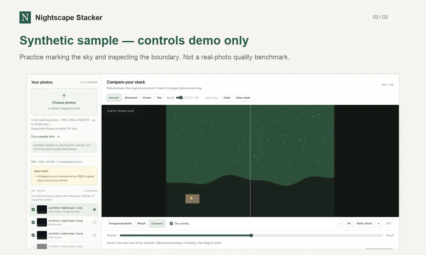Zoom out with the minus button
Viewport: 426px width, 255px height.
coord(341,223)
